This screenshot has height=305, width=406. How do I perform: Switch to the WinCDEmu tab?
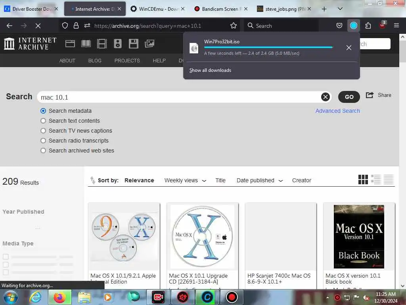pos(157,9)
